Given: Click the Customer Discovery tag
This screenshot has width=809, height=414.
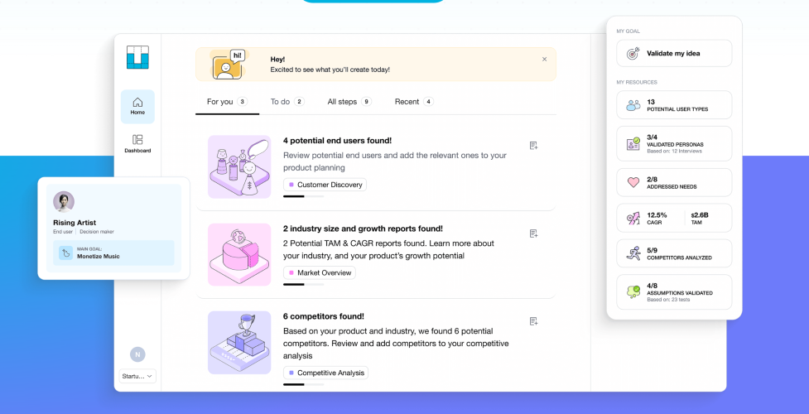Looking at the screenshot, I should pyautogui.click(x=325, y=185).
